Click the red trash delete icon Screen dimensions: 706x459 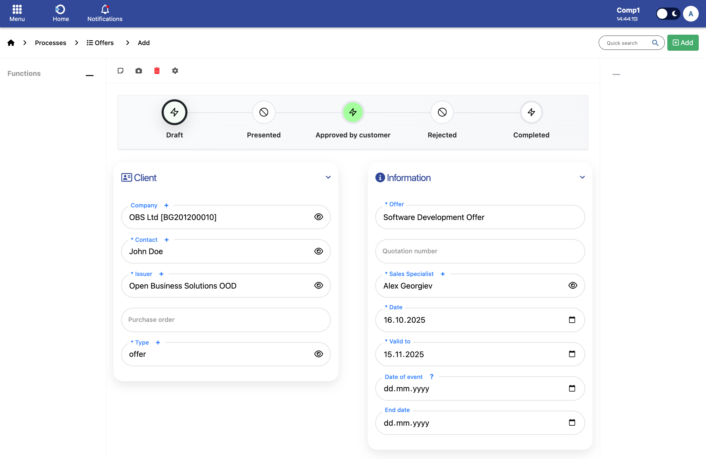(x=157, y=71)
